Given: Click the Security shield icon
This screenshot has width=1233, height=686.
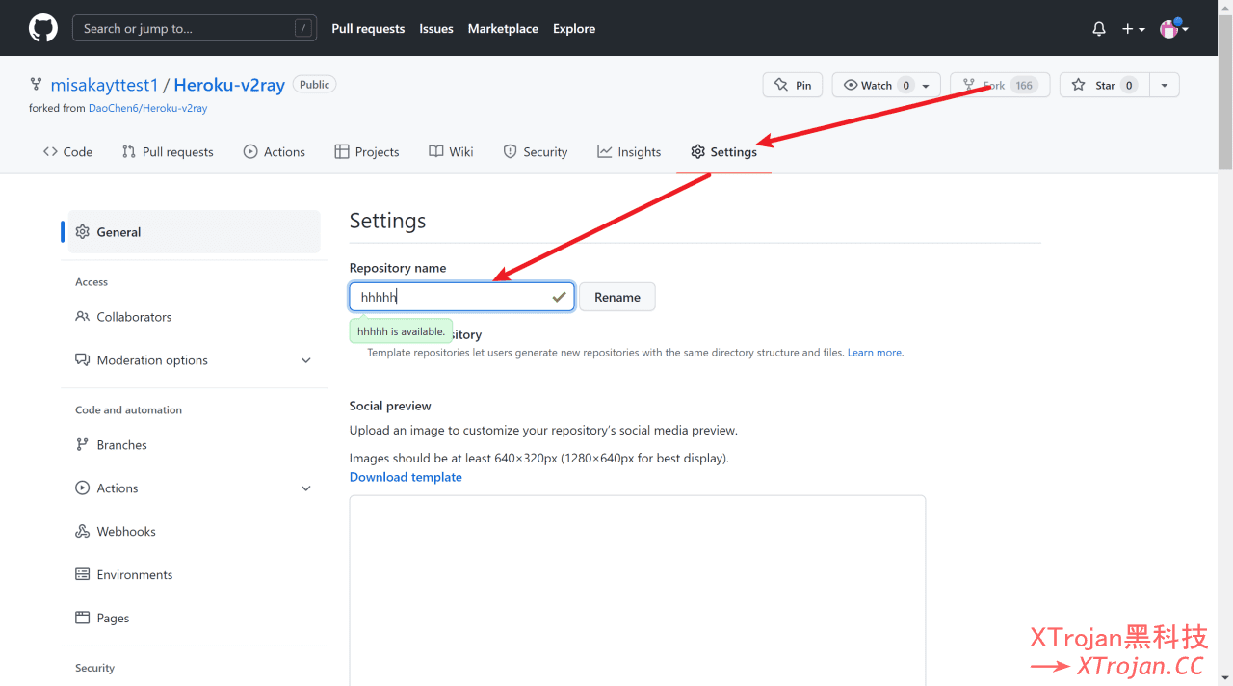Looking at the screenshot, I should [510, 151].
